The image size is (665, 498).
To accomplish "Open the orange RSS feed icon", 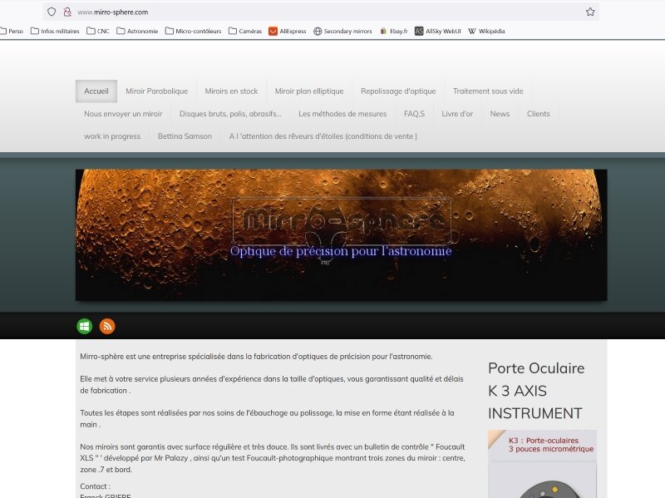I will click(x=107, y=326).
